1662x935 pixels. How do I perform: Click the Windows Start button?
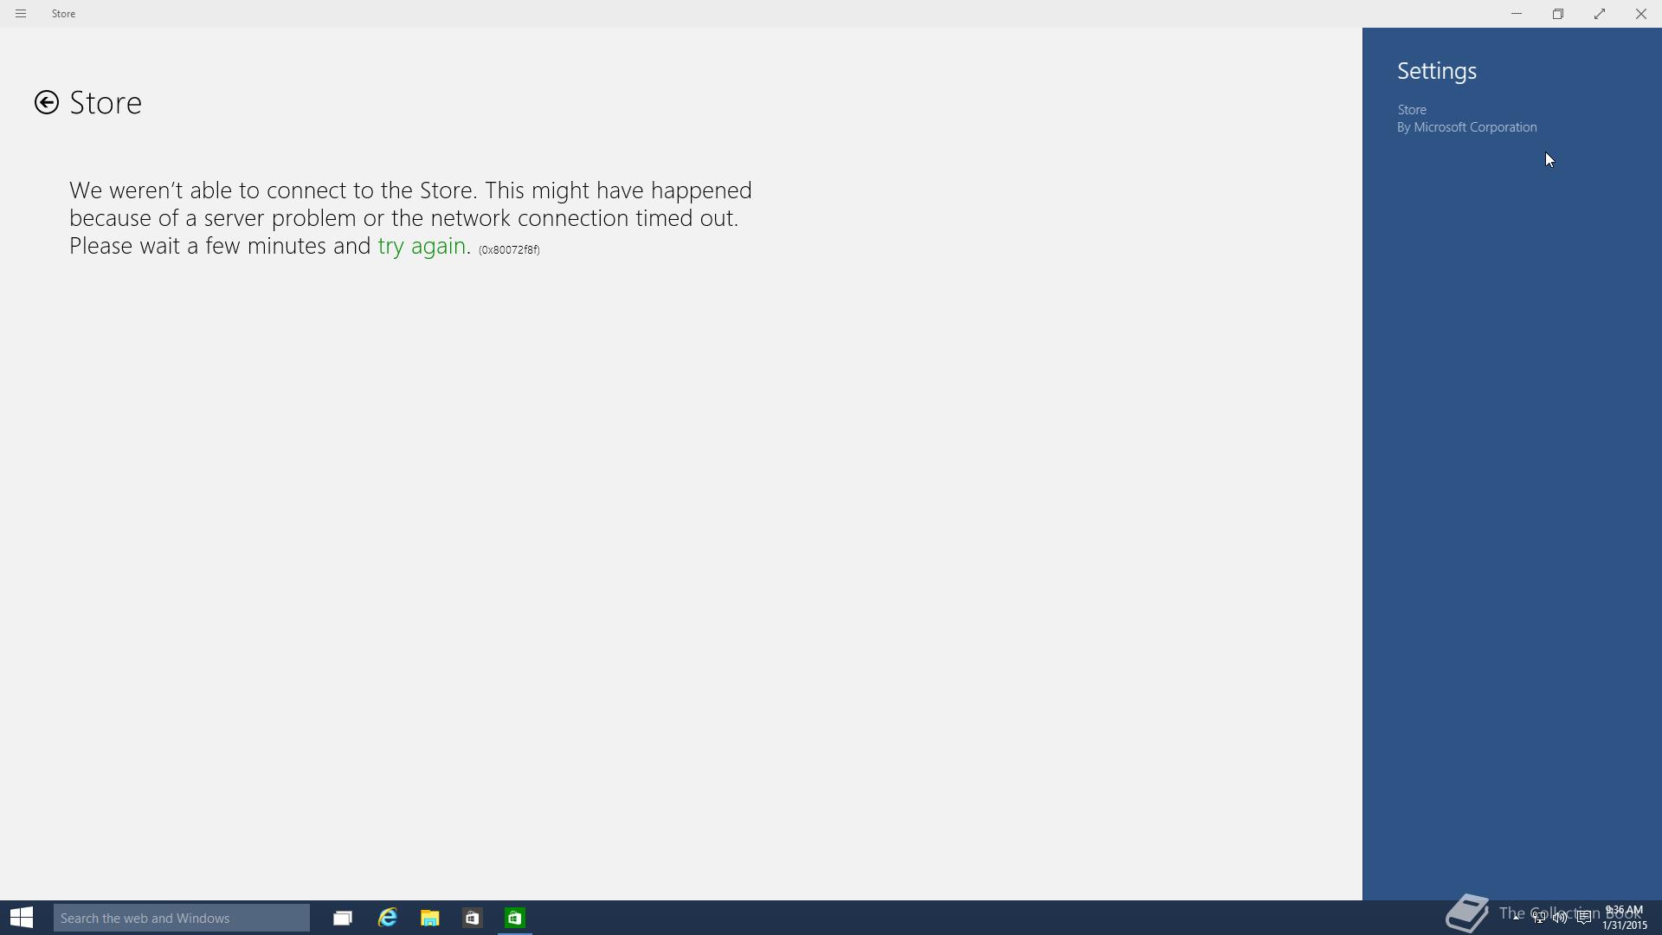tap(22, 918)
